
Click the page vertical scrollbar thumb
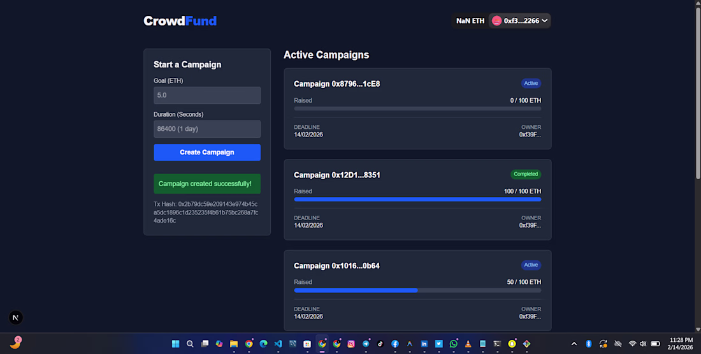(x=698, y=93)
